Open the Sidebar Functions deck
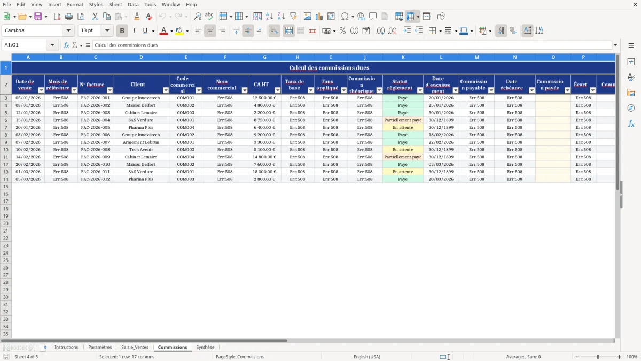Image resolution: width=641 pixels, height=361 pixels. 631,124
